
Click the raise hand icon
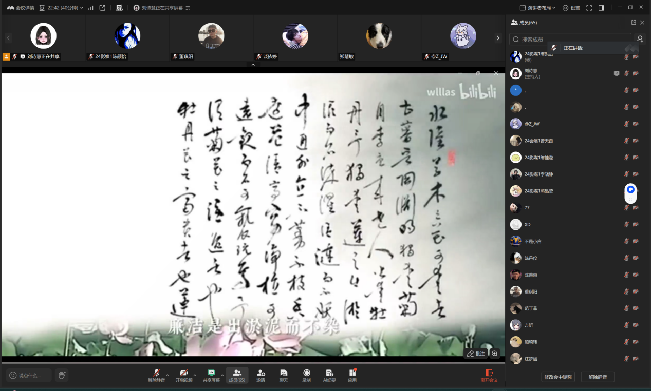point(62,375)
